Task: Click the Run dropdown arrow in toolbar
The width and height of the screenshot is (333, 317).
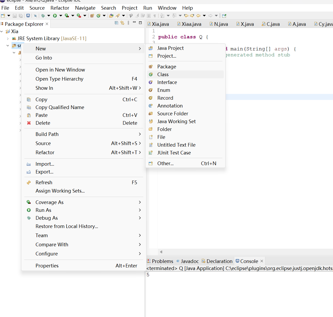Action: pyautogui.click(x=60, y=15)
